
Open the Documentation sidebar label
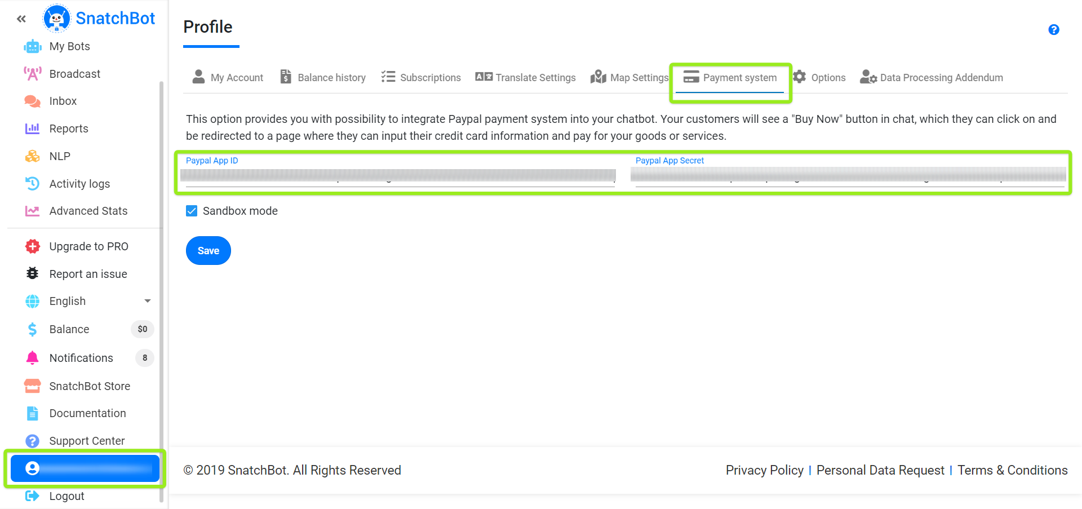coord(87,413)
